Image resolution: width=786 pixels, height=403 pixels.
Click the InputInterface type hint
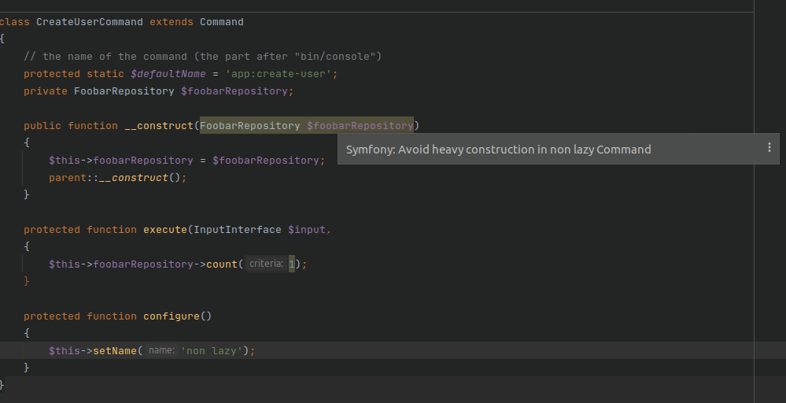[237, 230]
